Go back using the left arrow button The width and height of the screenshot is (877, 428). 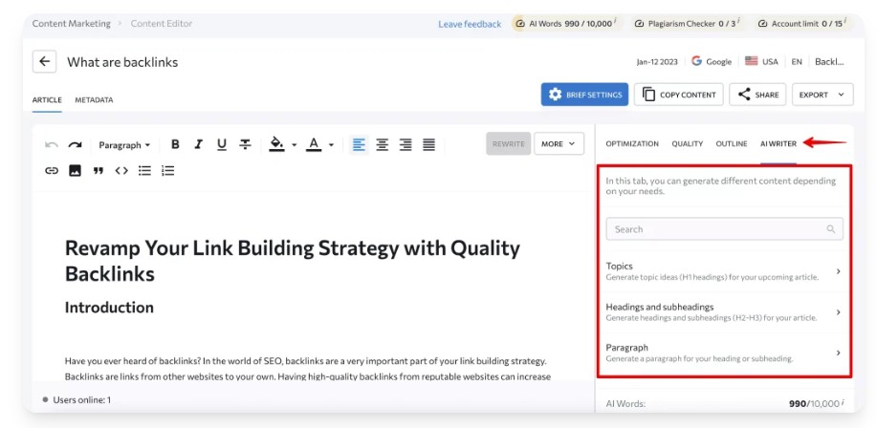click(x=44, y=61)
